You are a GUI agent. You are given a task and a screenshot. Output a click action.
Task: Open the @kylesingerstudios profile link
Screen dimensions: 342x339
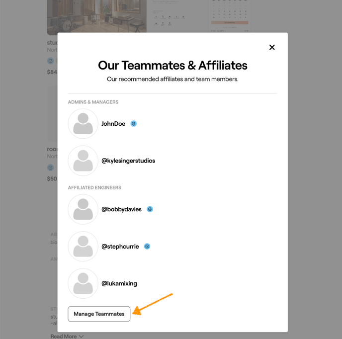(x=128, y=161)
